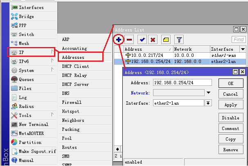The image size is (248, 166).
Task: Expand the System submenu
Action: 52,70
